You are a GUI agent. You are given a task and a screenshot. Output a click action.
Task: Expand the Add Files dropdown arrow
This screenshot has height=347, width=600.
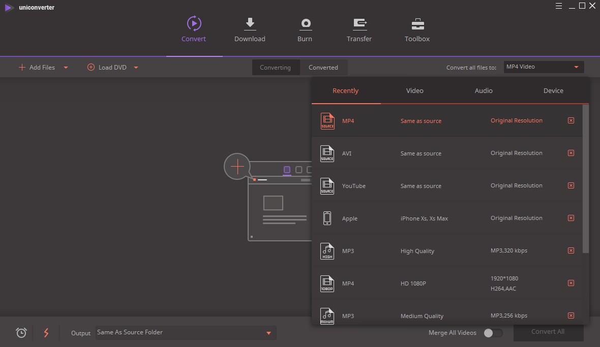[66, 67]
